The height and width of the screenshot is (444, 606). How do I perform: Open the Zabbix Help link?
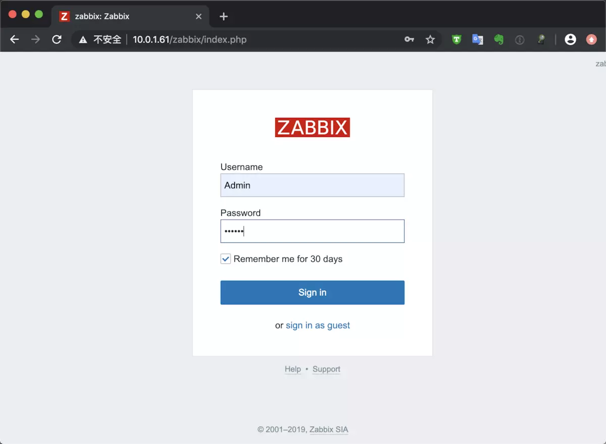pyautogui.click(x=293, y=369)
